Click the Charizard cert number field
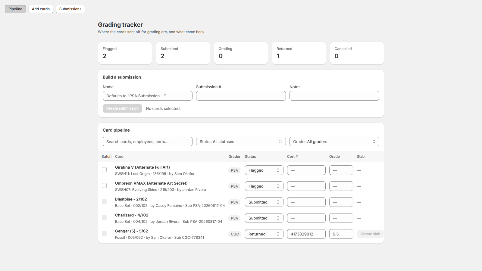The height and width of the screenshot is (271, 482). click(306, 218)
